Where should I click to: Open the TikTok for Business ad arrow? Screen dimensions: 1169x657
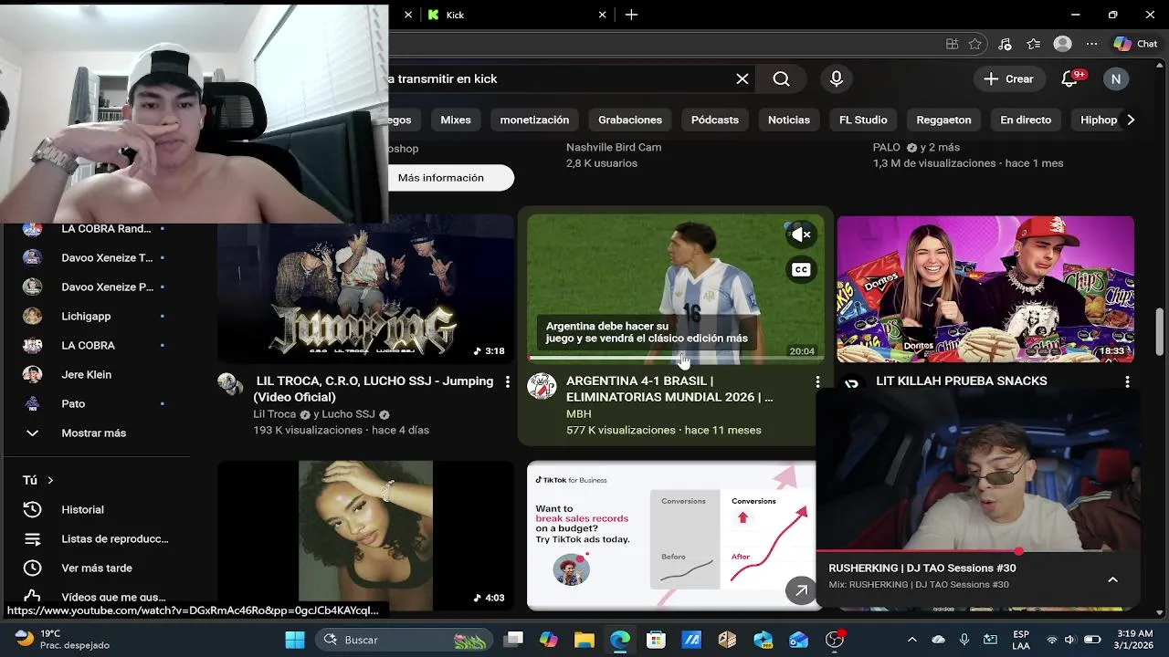click(801, 590)
